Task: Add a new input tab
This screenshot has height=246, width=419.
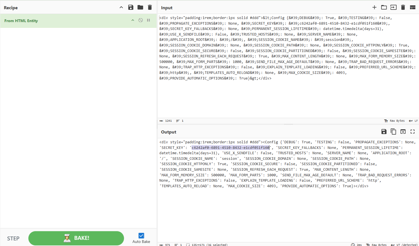Action: pos(374,8)
